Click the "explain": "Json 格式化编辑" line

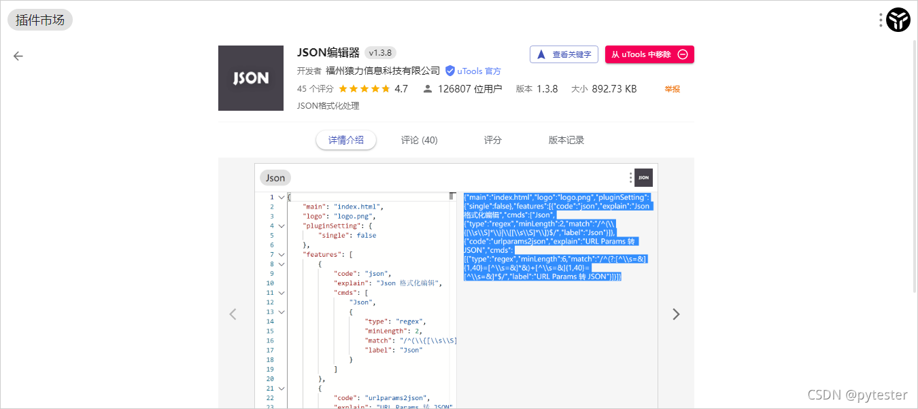coord(388,283)
